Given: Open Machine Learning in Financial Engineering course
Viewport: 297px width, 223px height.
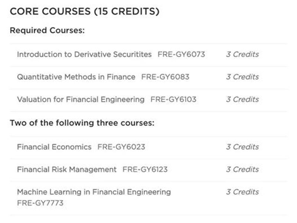Looking at the screenshot, I should [94, 192].
